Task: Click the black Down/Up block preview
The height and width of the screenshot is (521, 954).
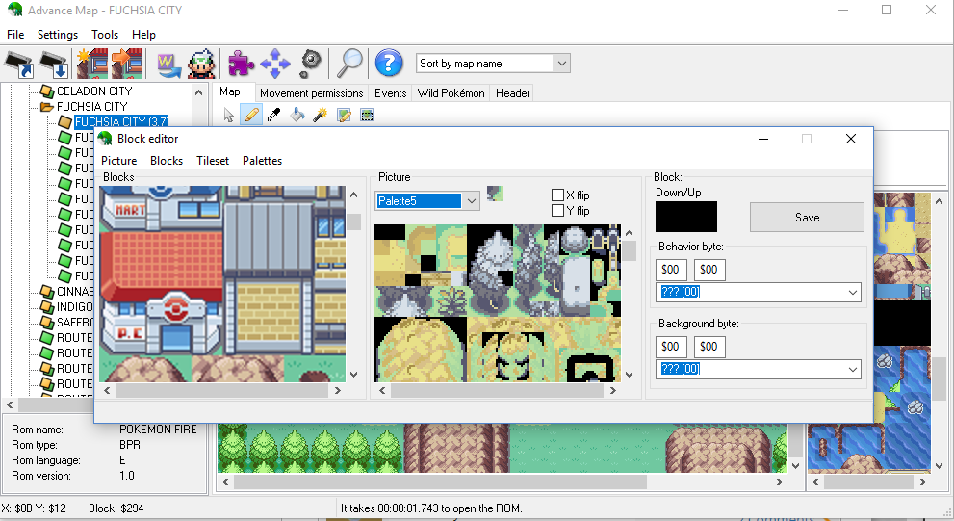Action: (x=686, y=217)
